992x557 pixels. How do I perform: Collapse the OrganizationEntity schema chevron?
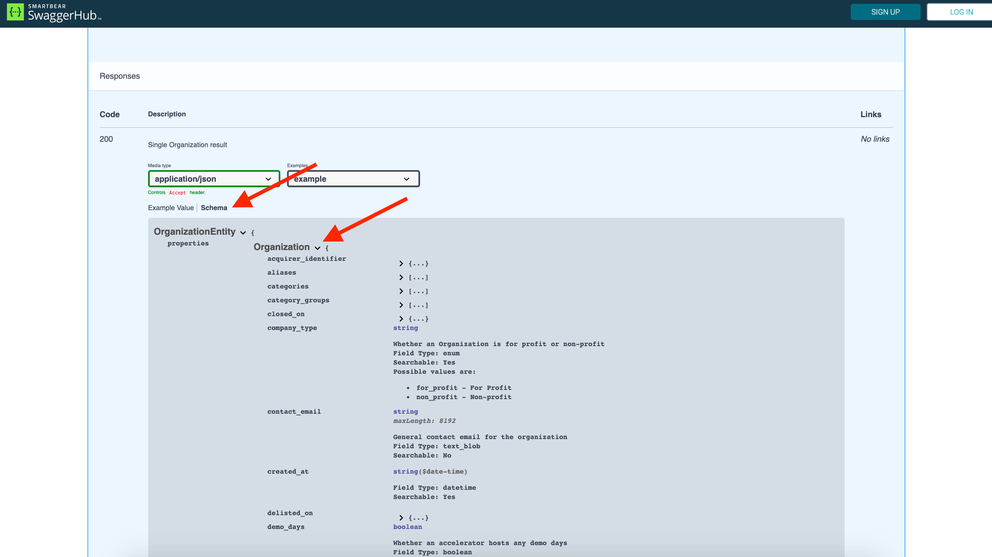[243, 233]
